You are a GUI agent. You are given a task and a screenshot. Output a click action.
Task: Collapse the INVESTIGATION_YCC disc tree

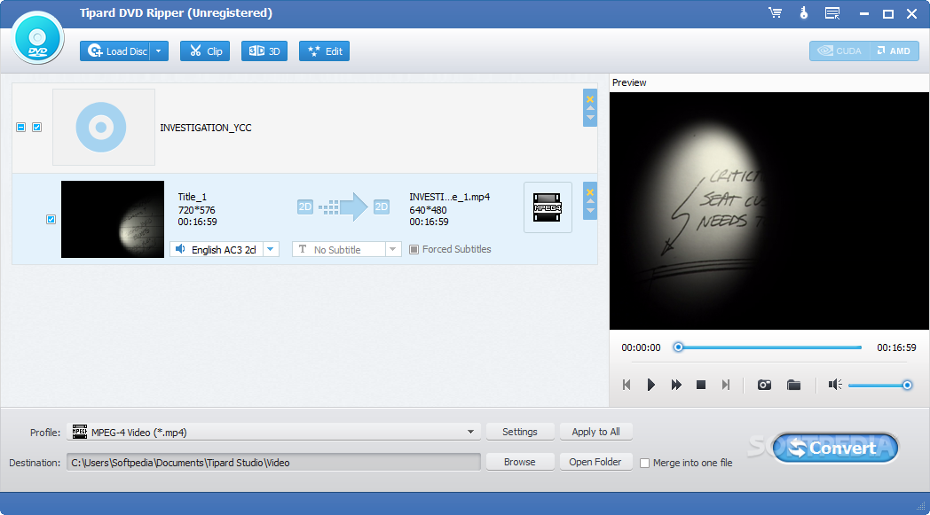click(x=20, y=128)
